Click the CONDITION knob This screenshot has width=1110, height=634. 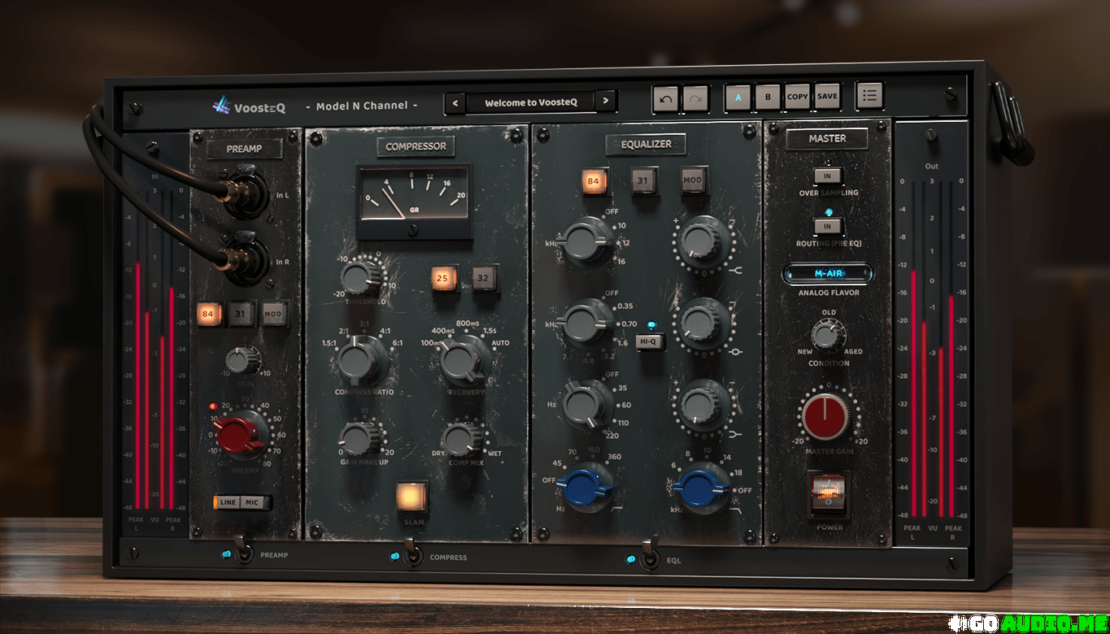coord(827,335)
